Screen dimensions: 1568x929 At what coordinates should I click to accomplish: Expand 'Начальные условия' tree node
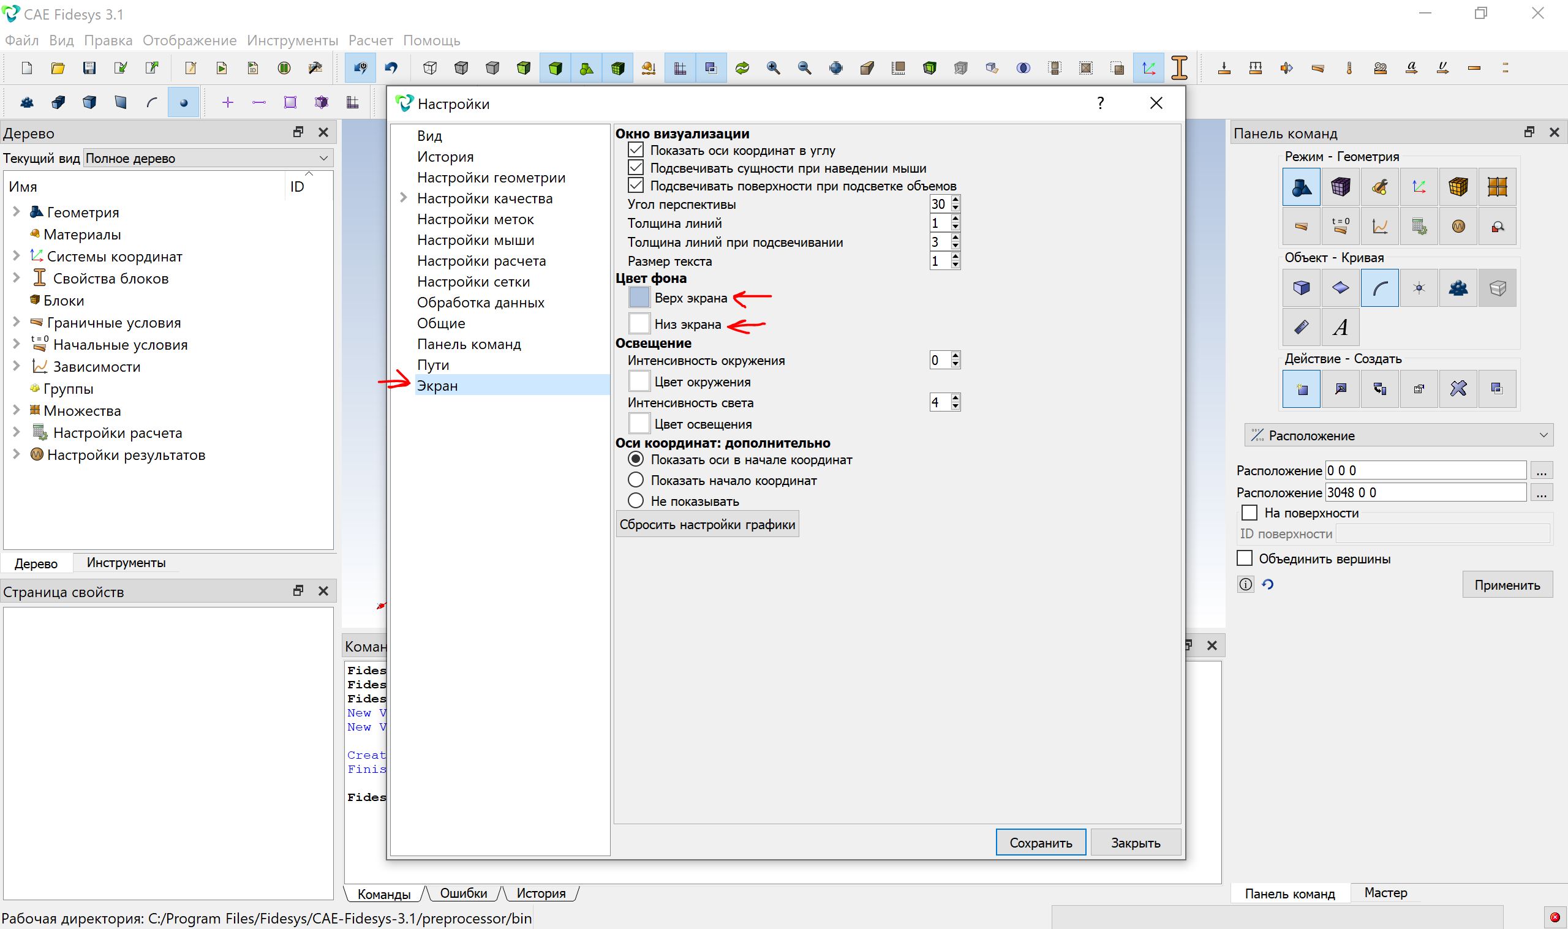[17, 344]
